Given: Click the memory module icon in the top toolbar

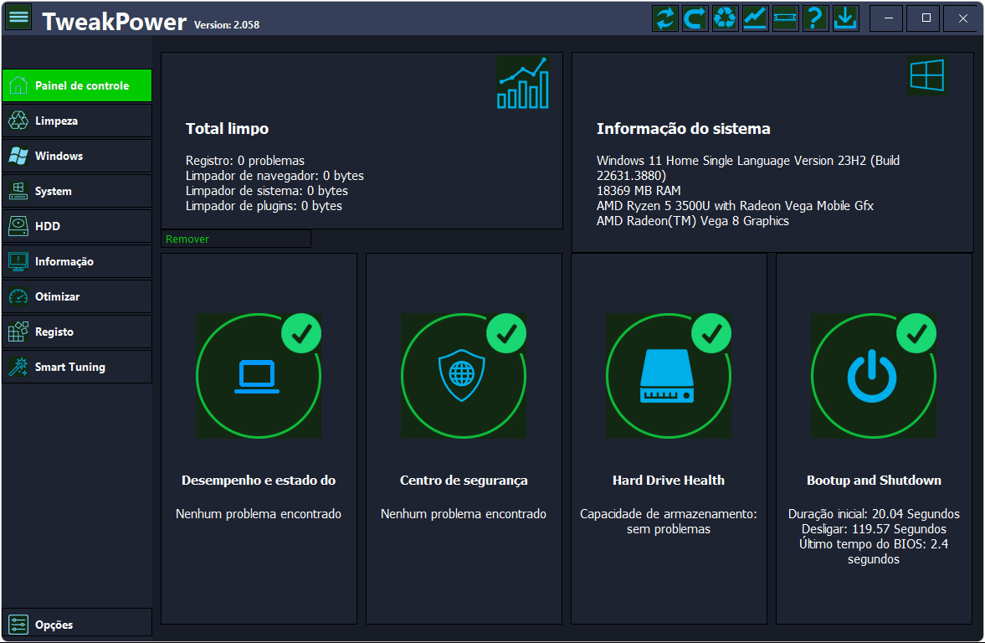Looking at the screenshot, I should 785,18.
